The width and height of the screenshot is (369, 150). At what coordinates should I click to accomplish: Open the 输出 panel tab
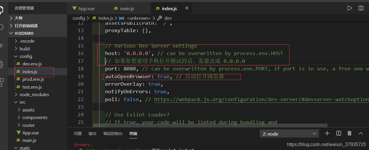(x=92, y=133)
